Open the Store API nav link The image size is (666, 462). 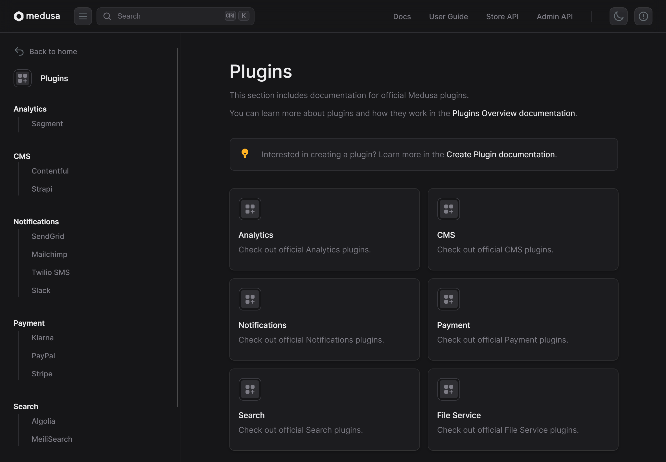(502, 17)
